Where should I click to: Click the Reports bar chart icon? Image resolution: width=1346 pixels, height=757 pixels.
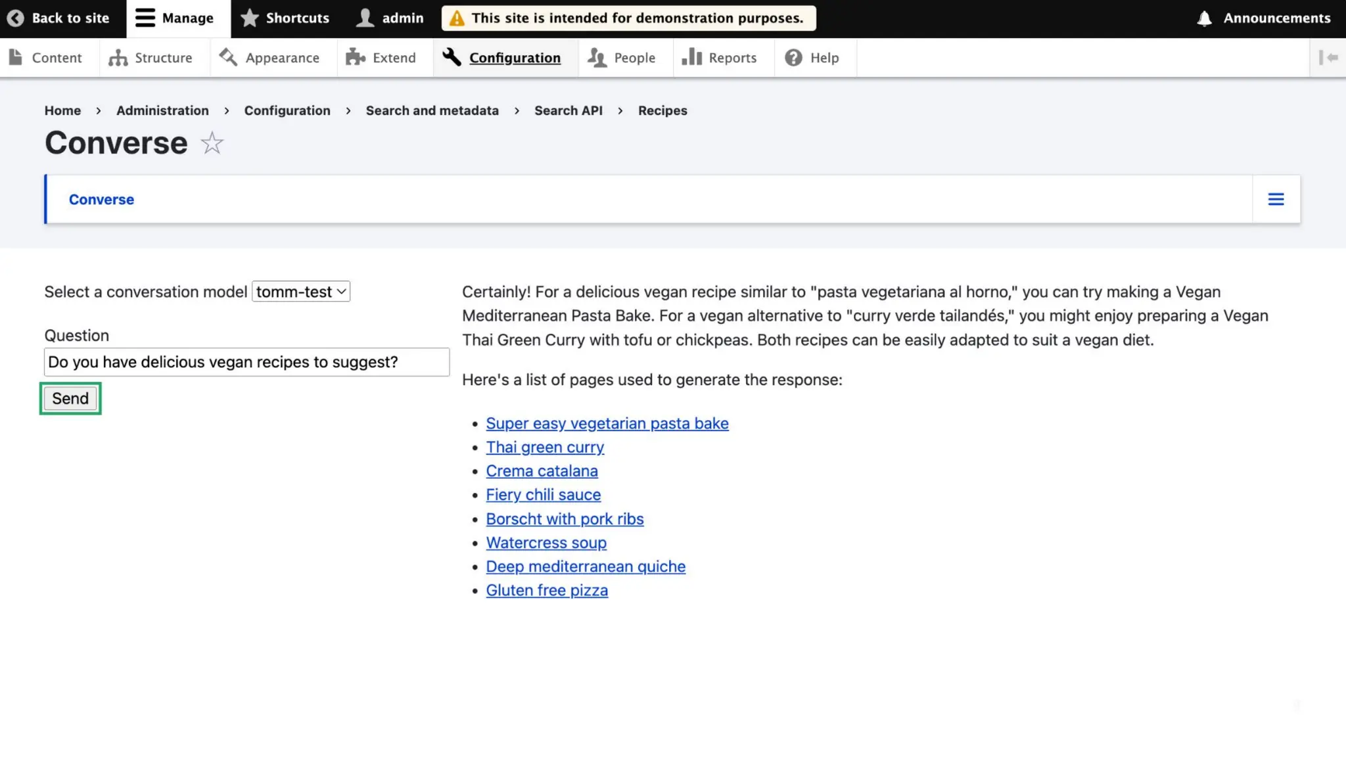click(x=691, y=57)
